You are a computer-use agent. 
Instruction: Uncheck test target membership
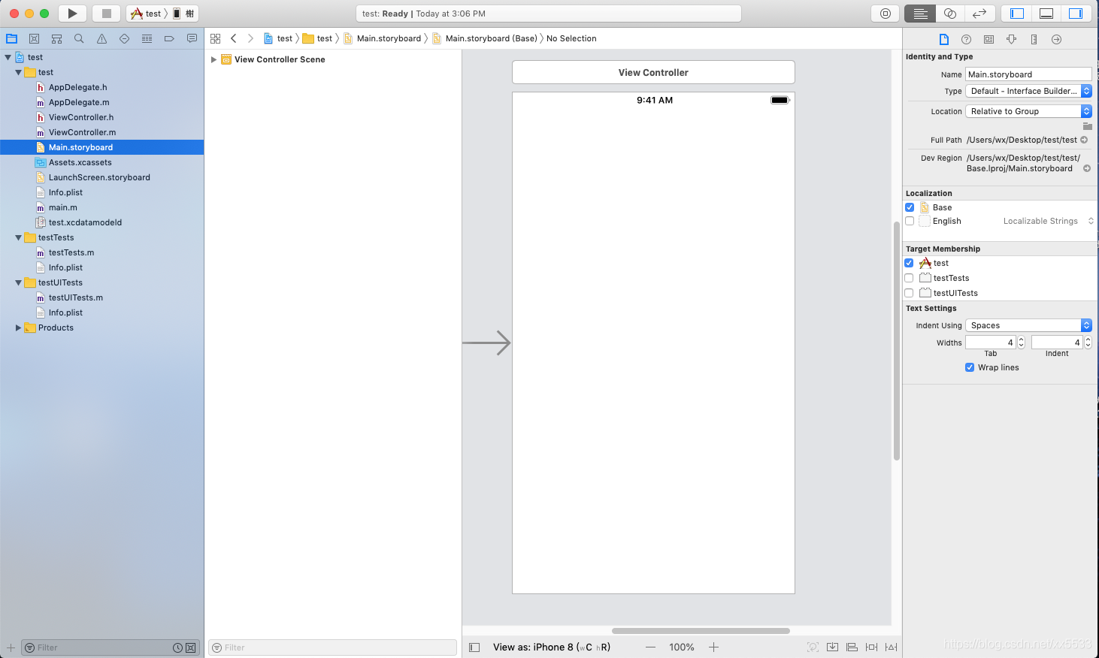pos(910,263)
